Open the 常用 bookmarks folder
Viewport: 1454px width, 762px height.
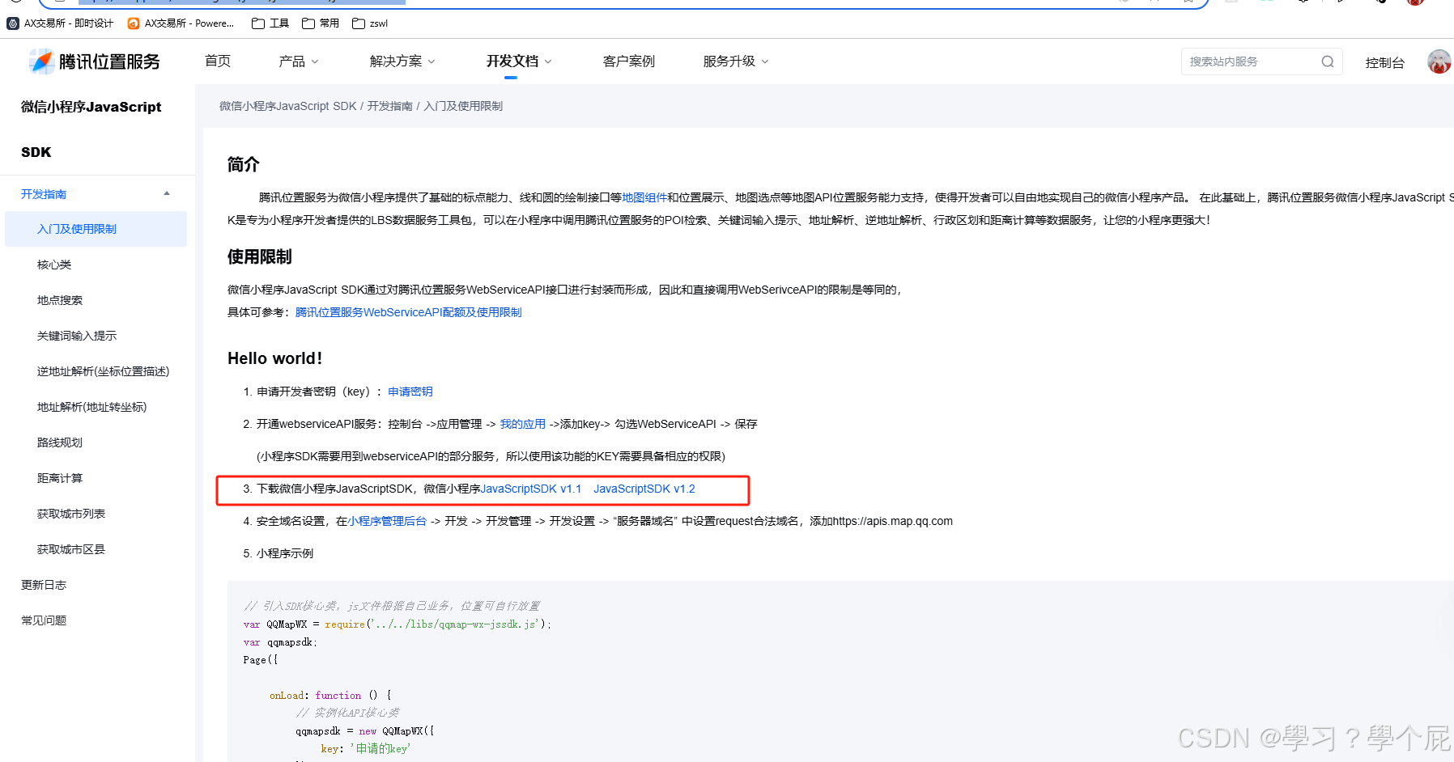(x=319, y=23)
